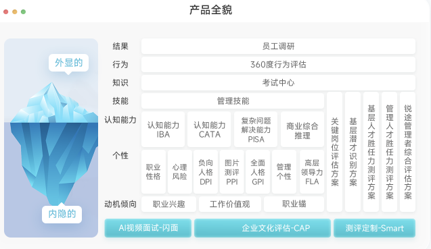Click the 管理技能 bar
Viewport: 431px width, 249px height.
coord(233,101)
